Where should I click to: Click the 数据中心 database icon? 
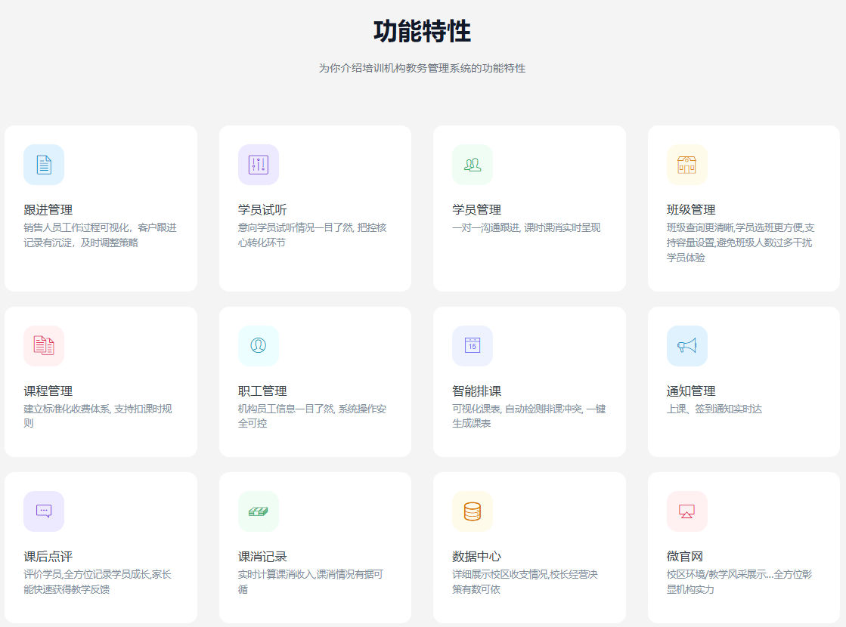click(473, 511)
